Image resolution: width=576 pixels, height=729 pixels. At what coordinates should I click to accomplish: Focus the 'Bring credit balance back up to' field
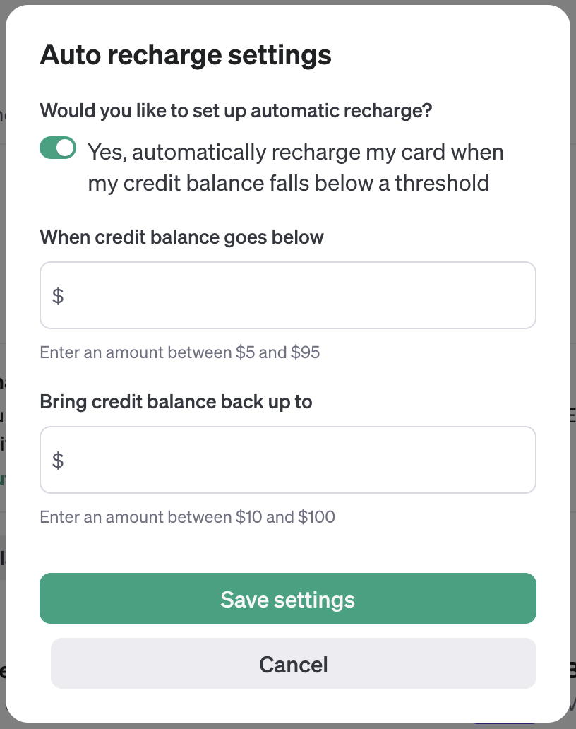click(288, 459)
